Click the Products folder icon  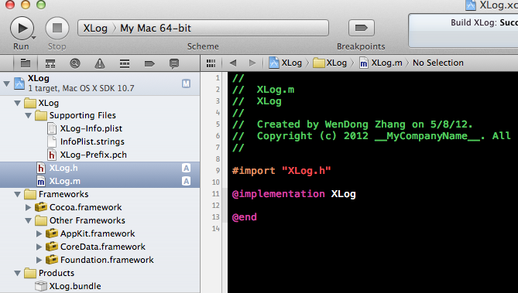[x=30, y=273]
